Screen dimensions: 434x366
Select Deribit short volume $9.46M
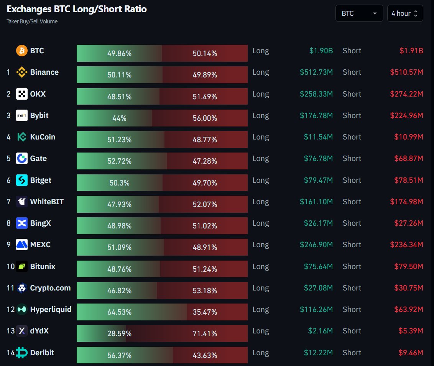[x=411, y=353]
